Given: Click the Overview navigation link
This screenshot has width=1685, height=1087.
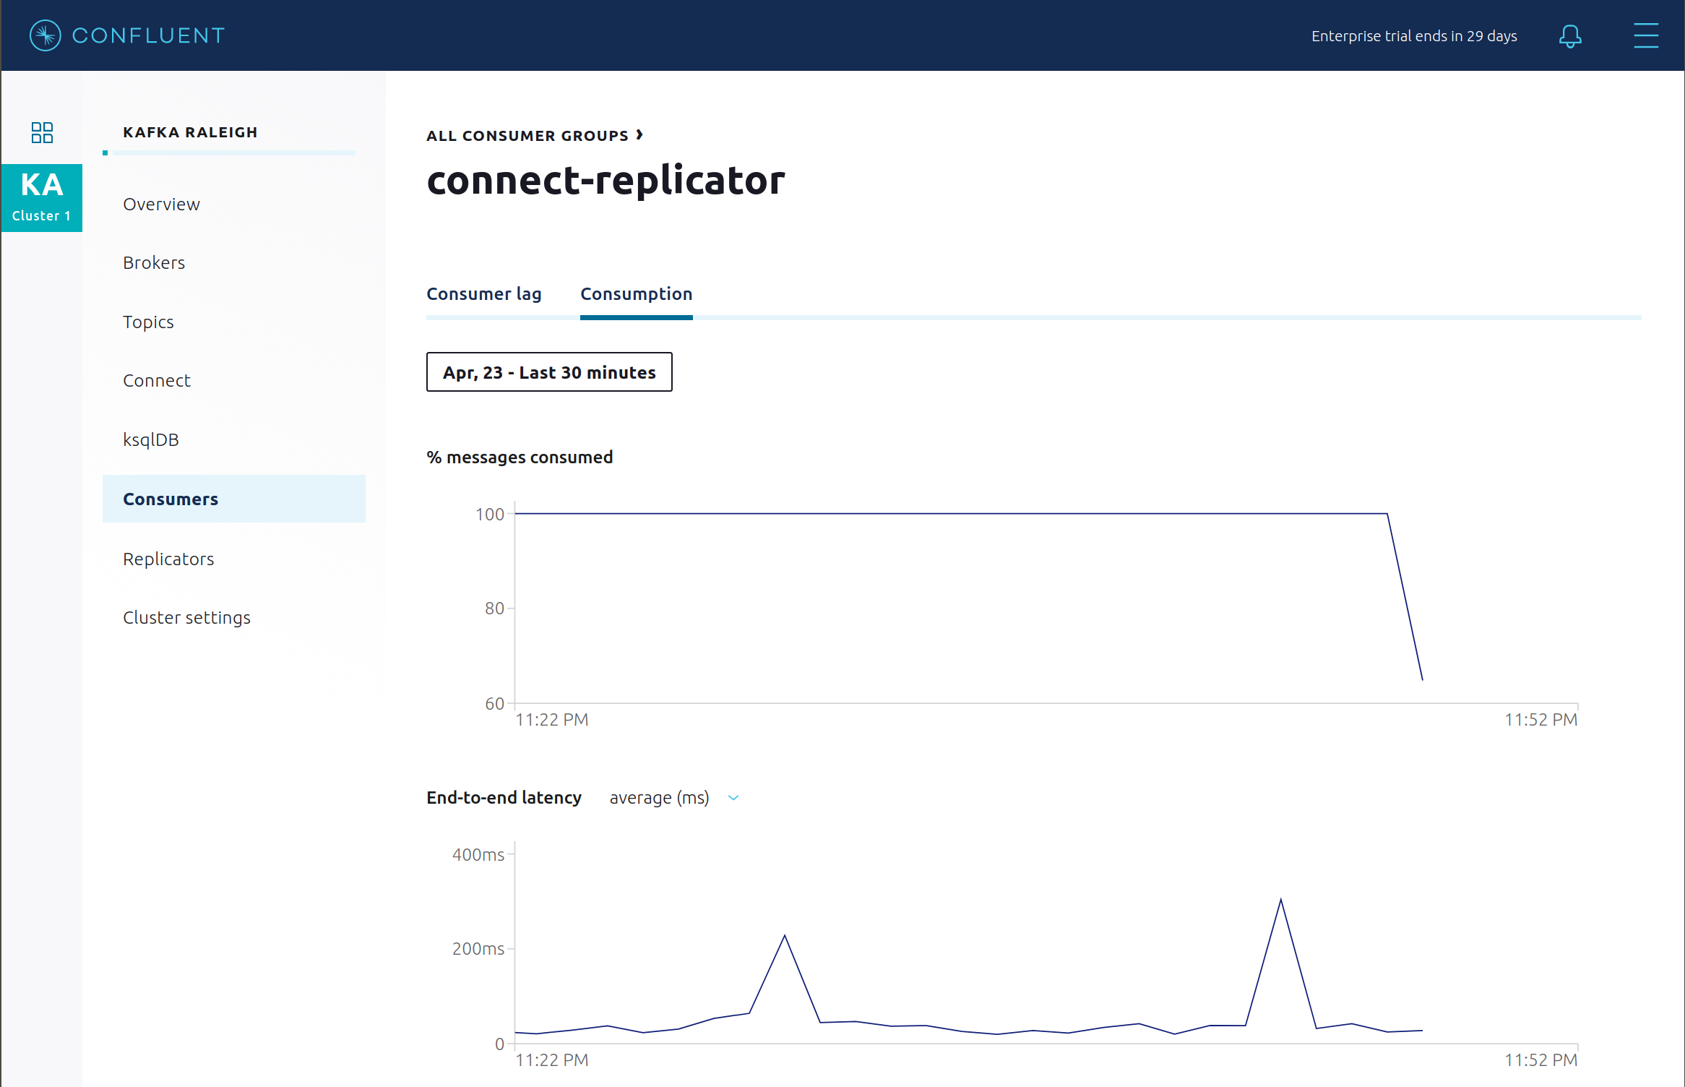Looking at the screenshot, I should (161, 204).
